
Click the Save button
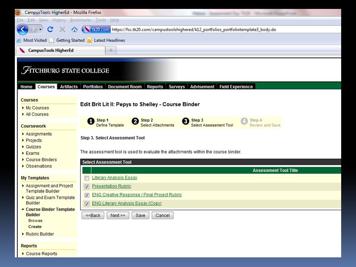click(x=140, y=215)
